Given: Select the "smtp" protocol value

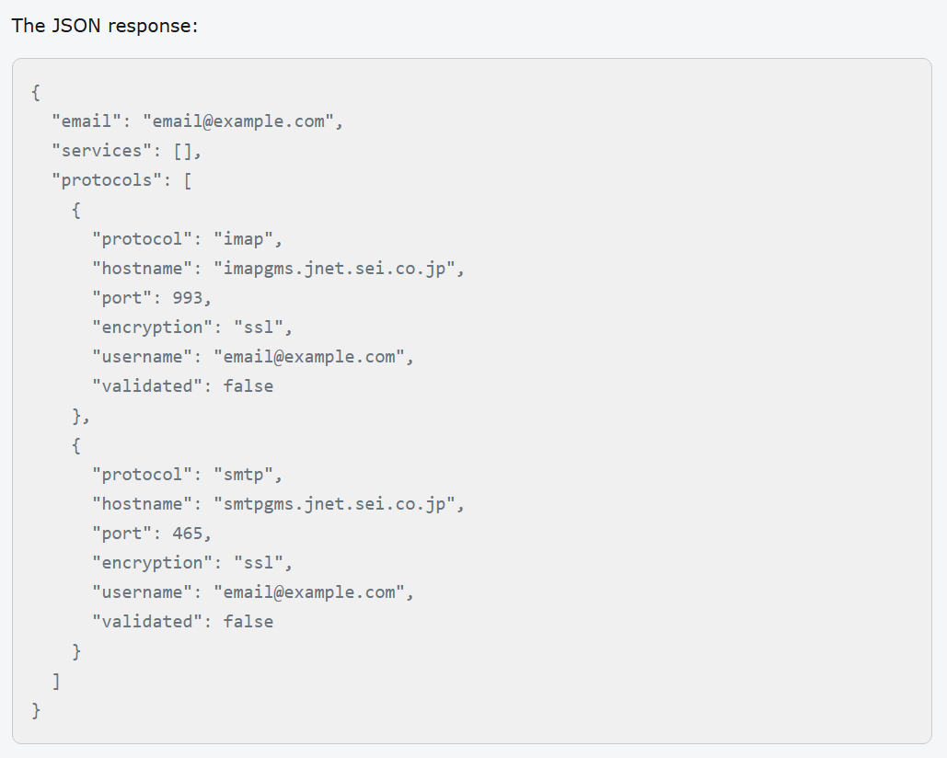Looking at the screenshot, I should pyautogui.click(x=248, y=474).
